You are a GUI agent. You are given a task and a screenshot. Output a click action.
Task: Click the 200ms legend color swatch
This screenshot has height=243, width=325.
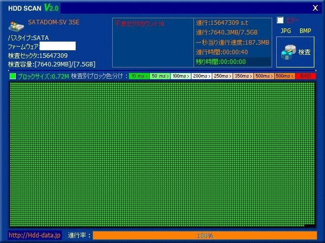point(202,76)
